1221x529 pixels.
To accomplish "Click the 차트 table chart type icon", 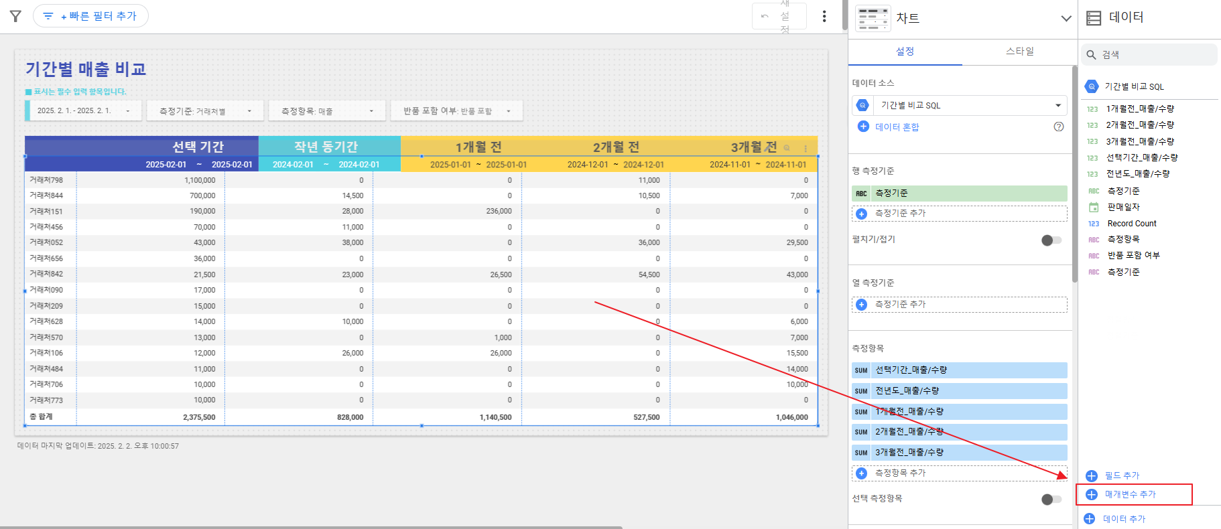I will (x=873, y=18).
